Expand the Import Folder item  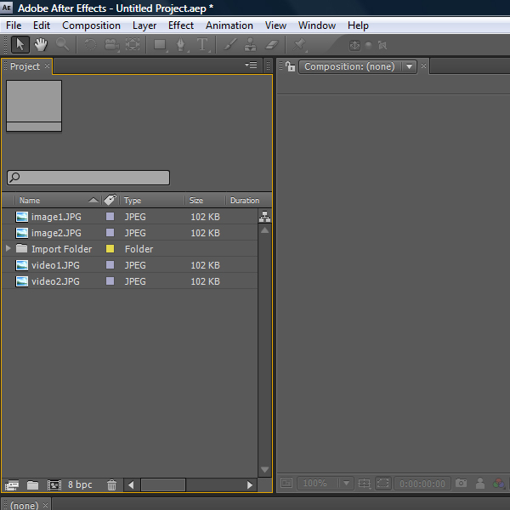[8, 248]
